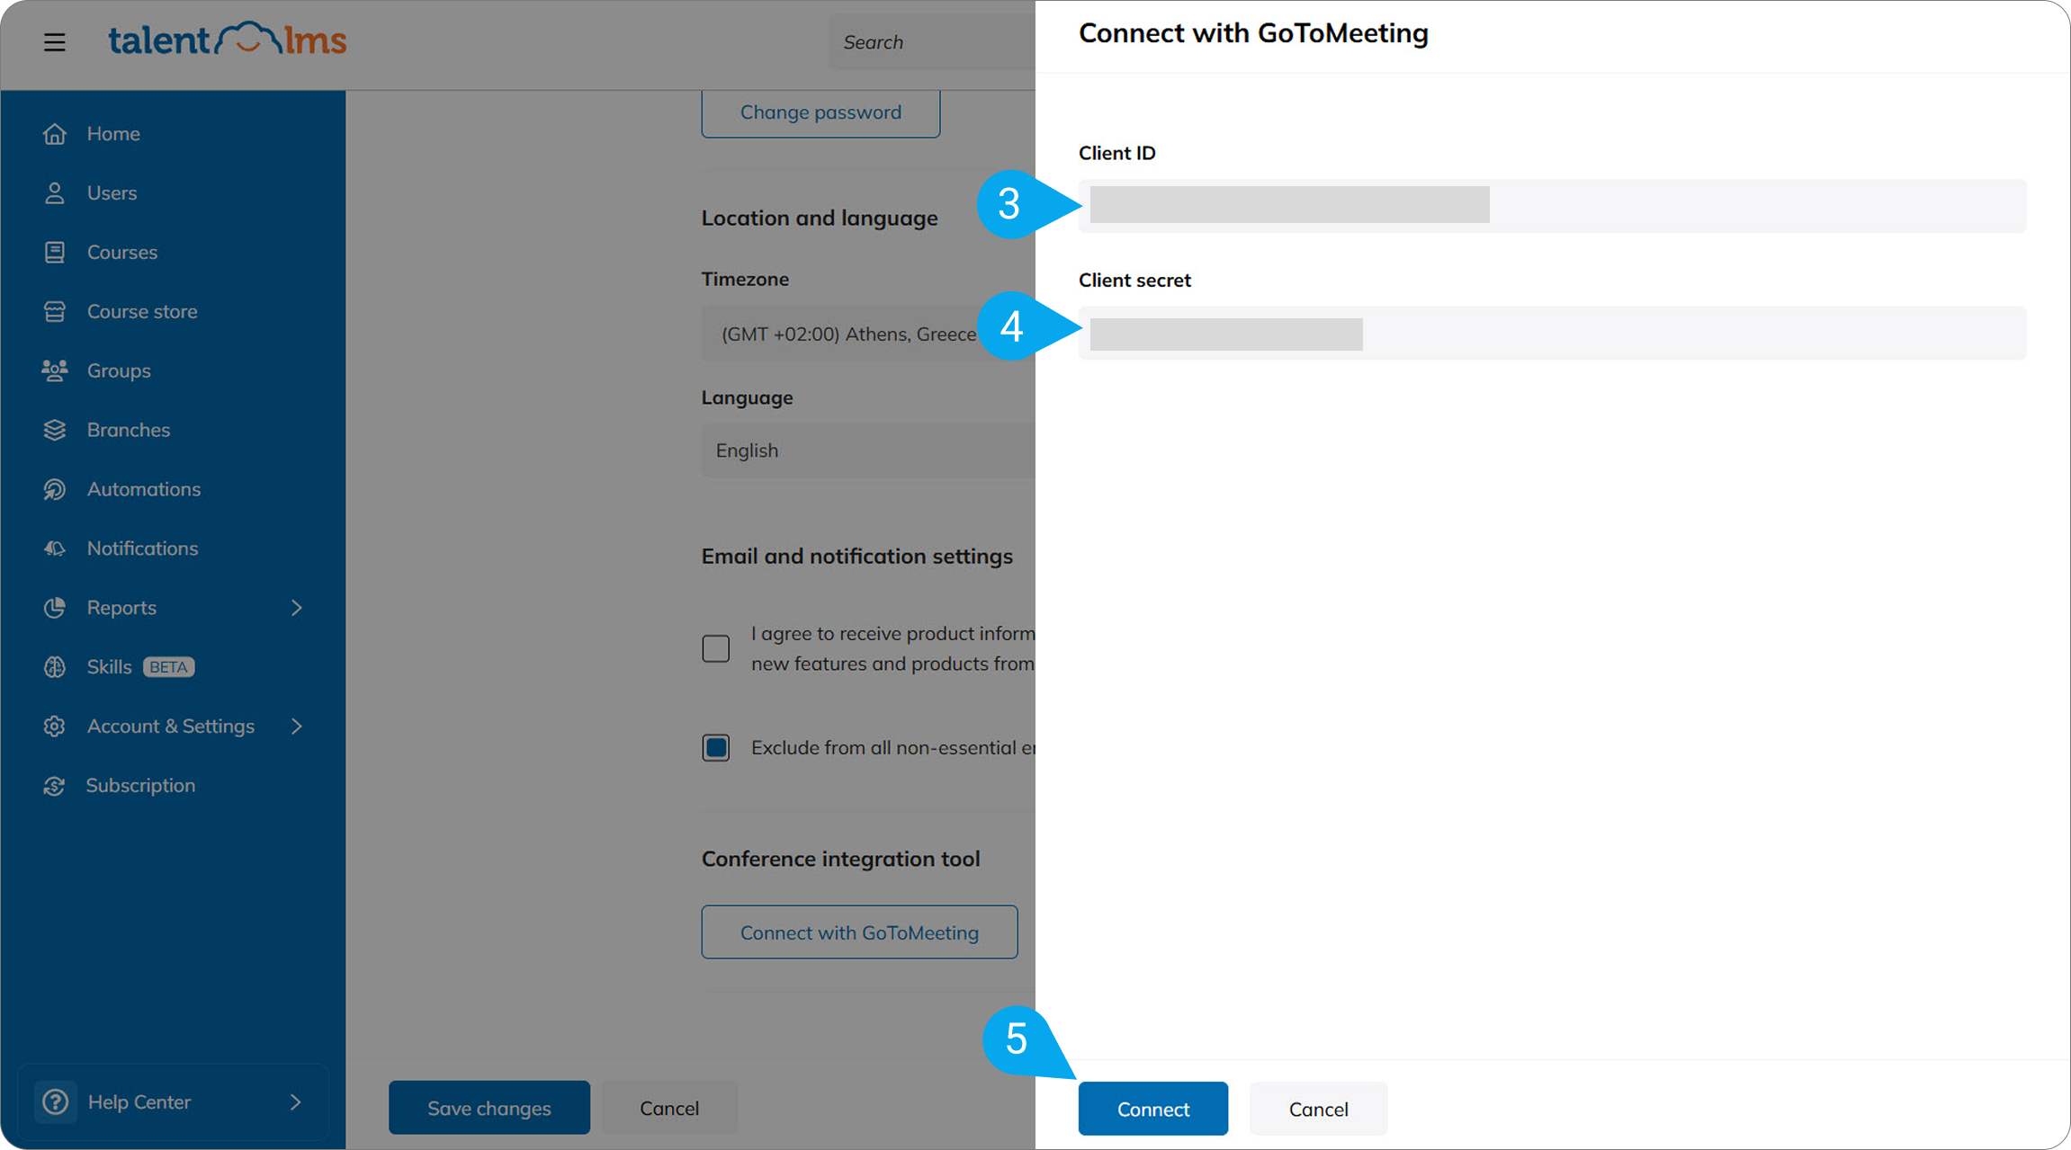Click the Users person icon
2071x1150 pixels.
pyautogui.click(x=55, y=193)
